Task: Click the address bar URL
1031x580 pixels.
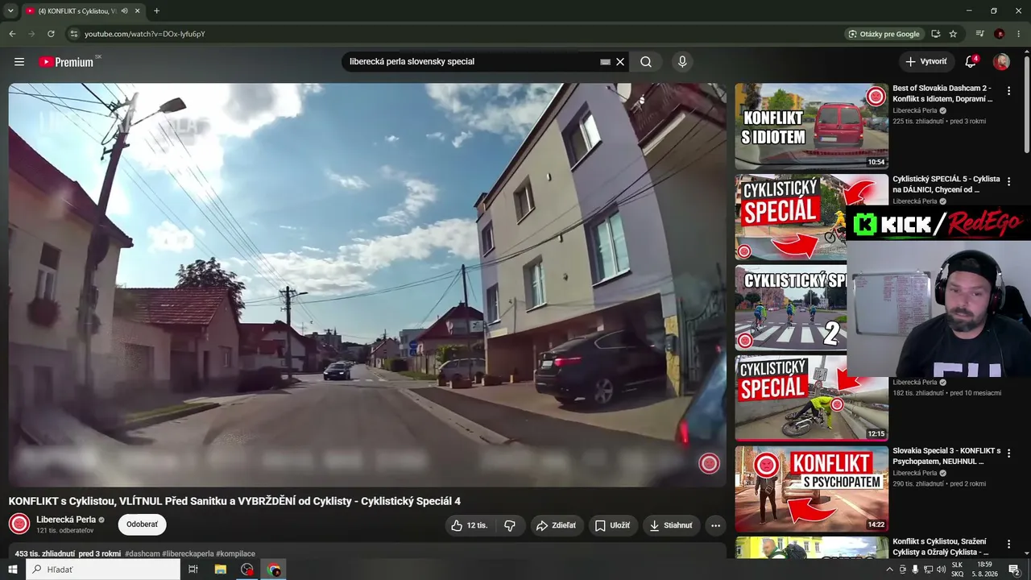Action: (145, 34)
